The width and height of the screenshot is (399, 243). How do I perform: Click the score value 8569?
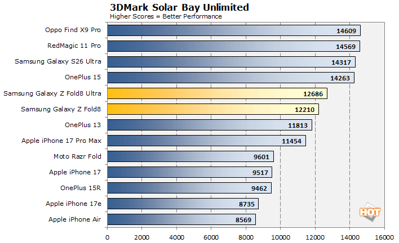click(x=243, y=220)
